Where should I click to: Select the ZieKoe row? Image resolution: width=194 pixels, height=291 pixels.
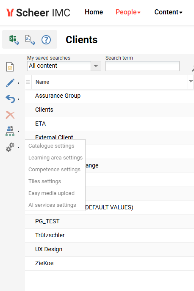pos(109,264)
